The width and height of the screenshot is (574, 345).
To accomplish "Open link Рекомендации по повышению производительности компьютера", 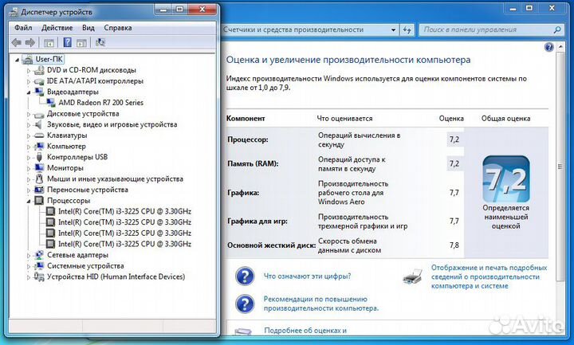I will click(x=321, y=304).
